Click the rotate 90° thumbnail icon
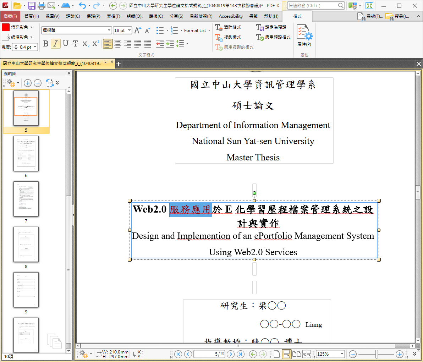This screenshot has height=362, width=423. coord(50,83)
